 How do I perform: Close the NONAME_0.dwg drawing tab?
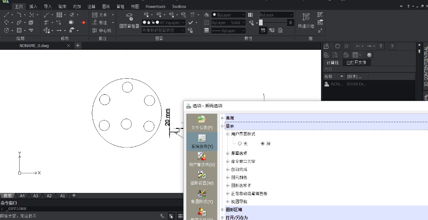[x=68, y=45]
